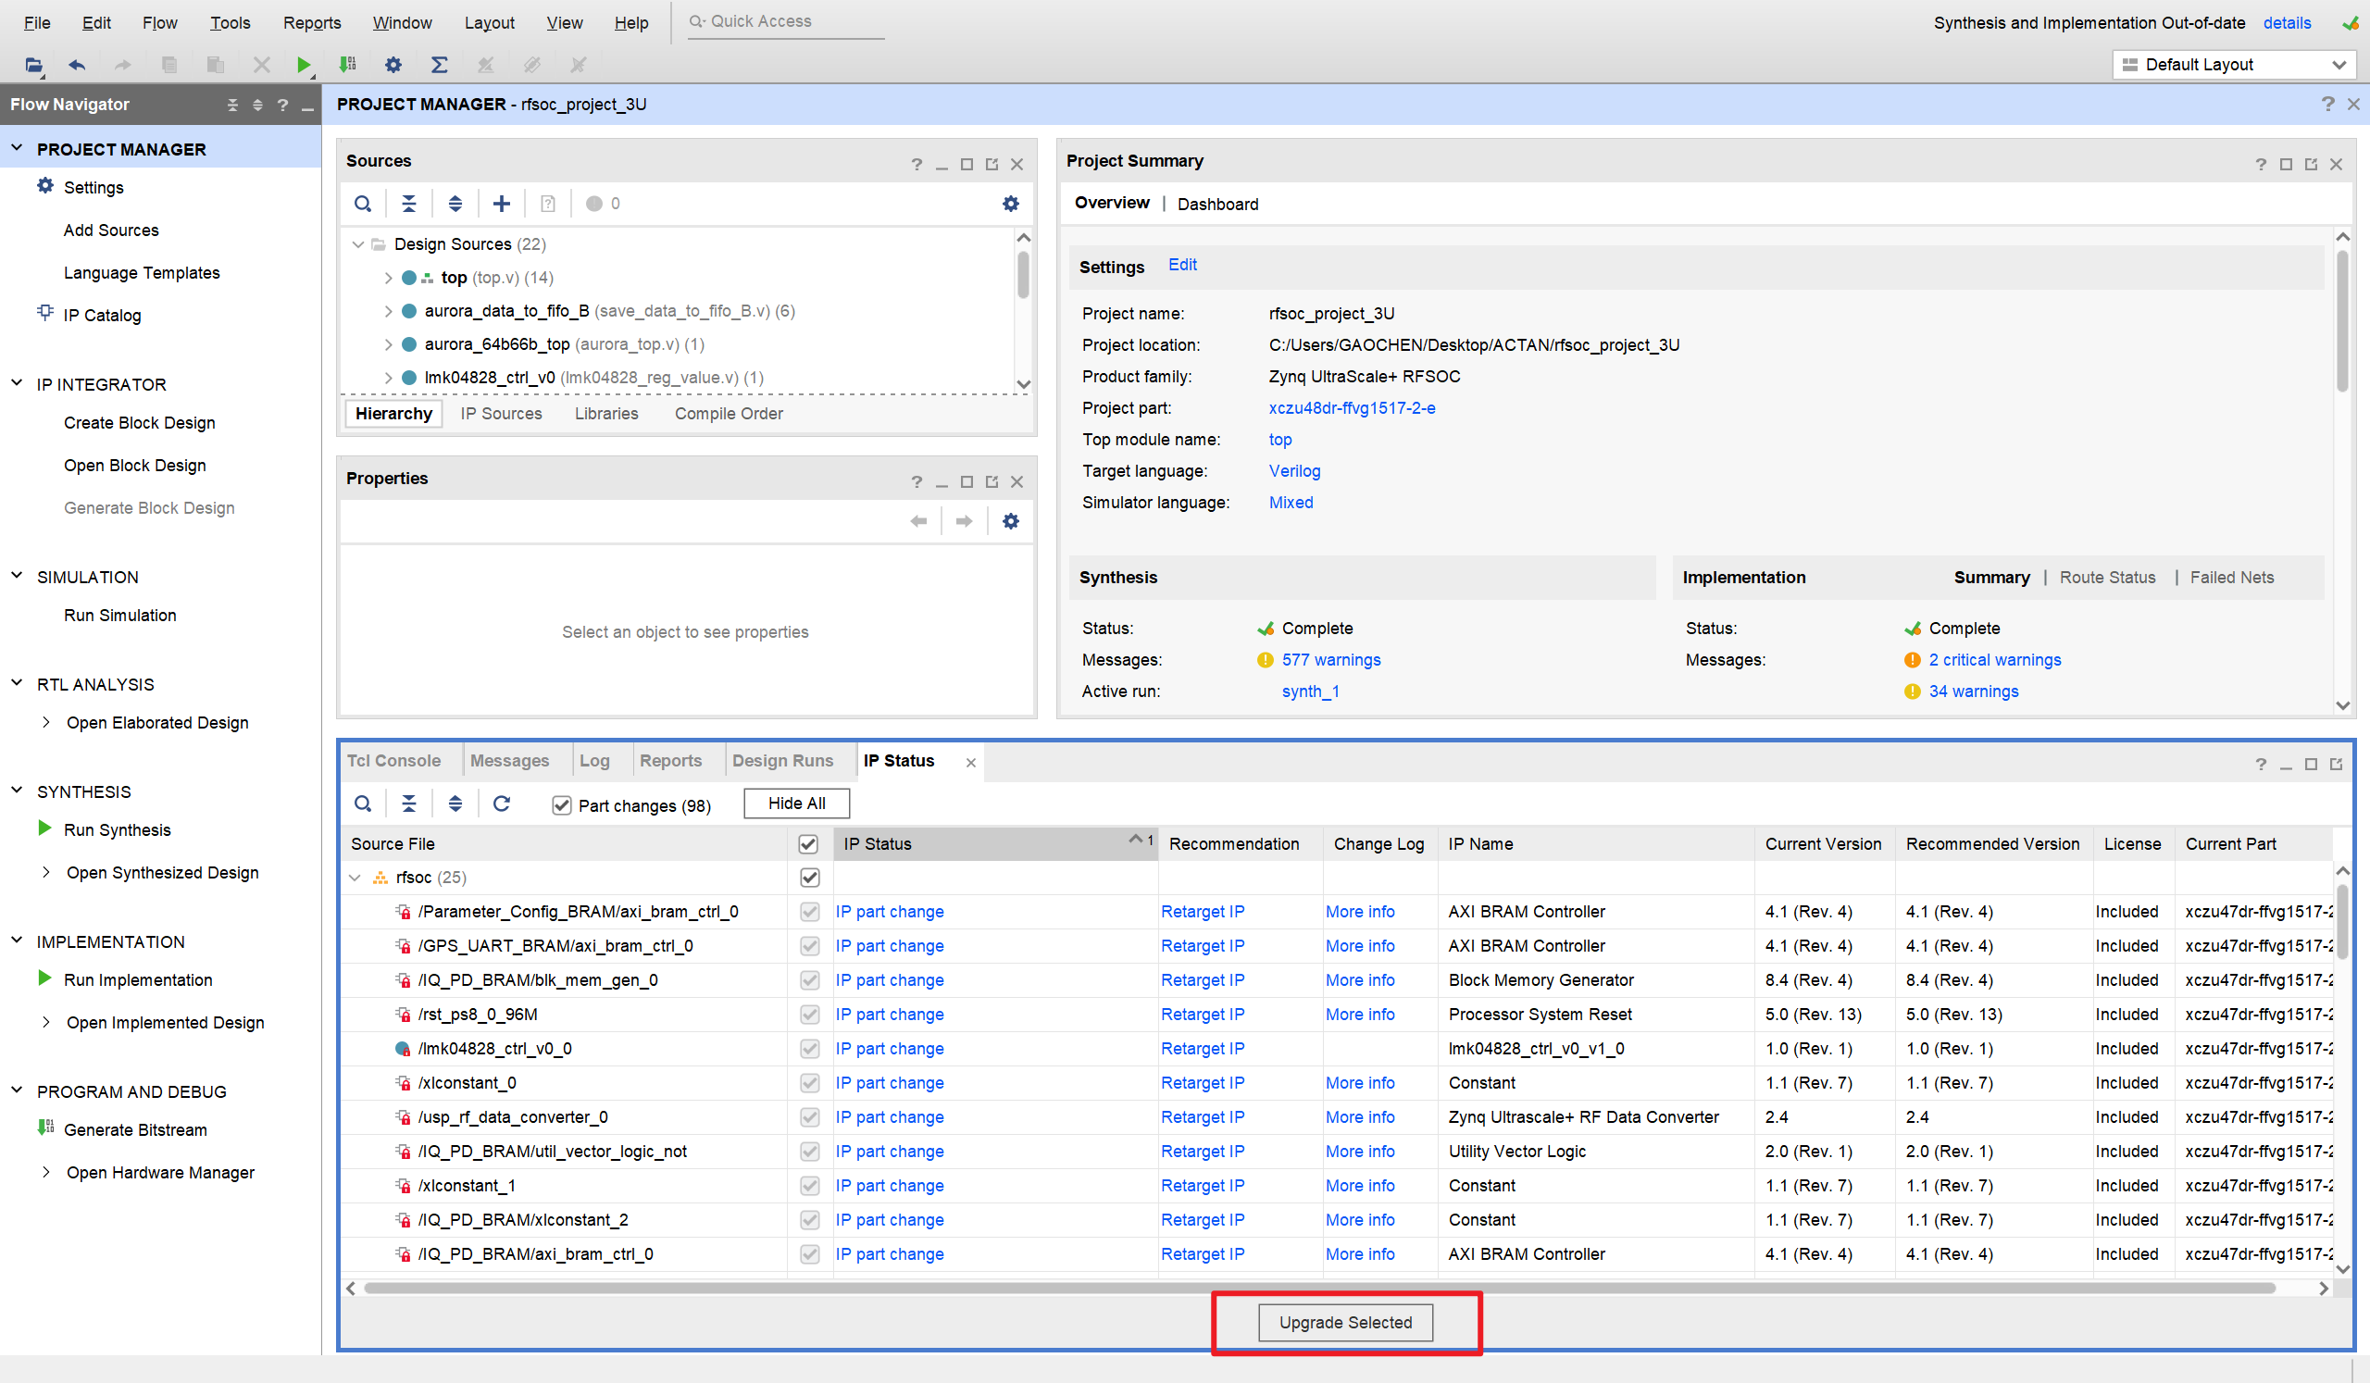Click the Edit link next to Settings
Viewport: 2370px width, 1383px height.
click(x=1182, y=265)
